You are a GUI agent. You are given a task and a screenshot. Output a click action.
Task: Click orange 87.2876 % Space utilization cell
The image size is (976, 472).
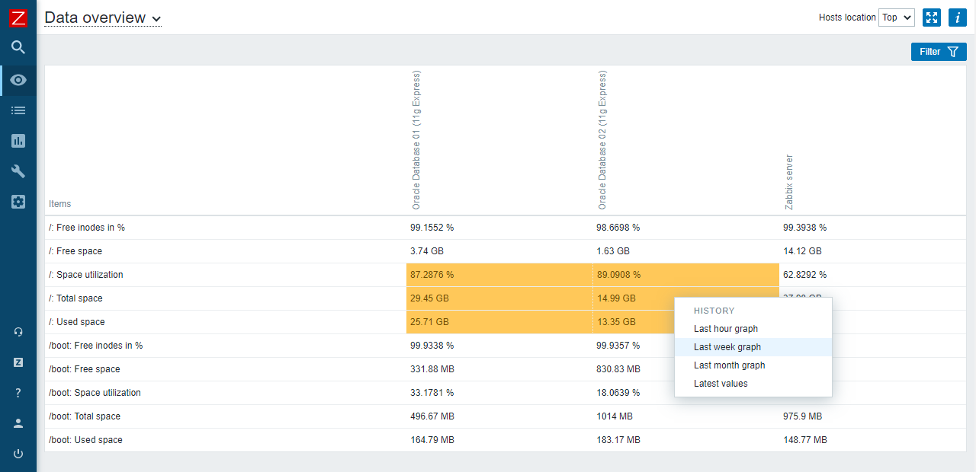click(499, 275)
